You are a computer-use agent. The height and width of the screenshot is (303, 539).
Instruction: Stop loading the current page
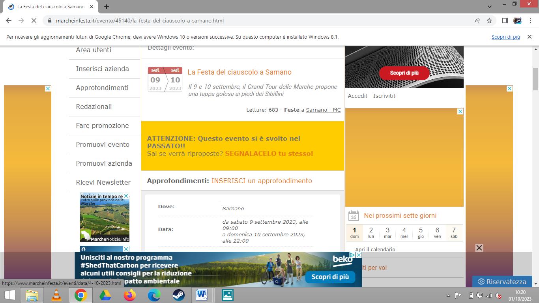click(x=34, y=21)
